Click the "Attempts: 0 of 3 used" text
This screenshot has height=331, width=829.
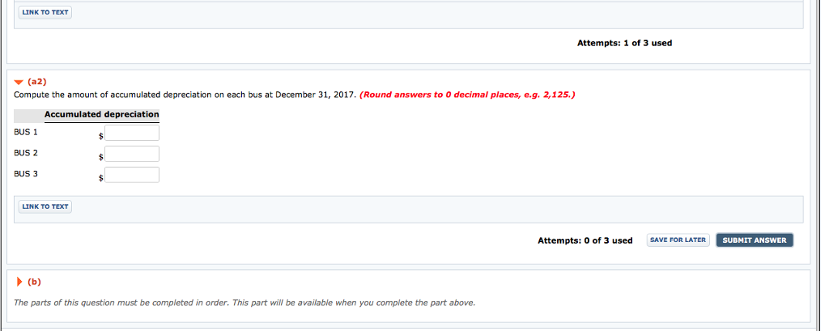pos(585,240)
